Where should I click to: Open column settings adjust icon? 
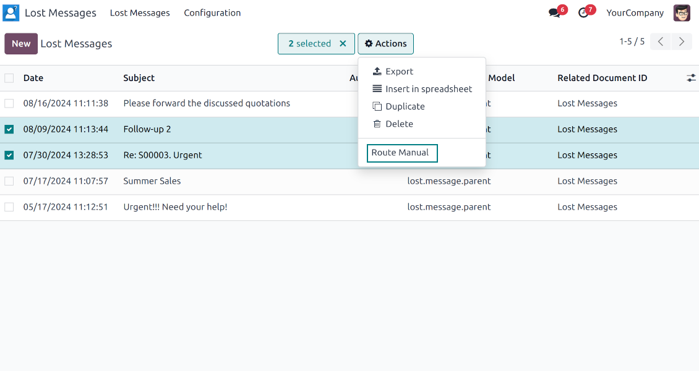pos(691,78)
